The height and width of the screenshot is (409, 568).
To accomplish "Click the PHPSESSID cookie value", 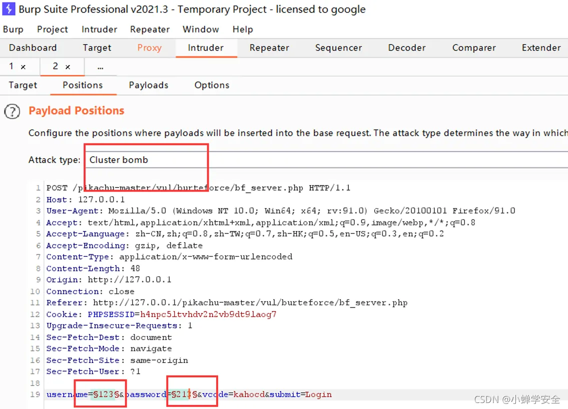I will [208, 314].
